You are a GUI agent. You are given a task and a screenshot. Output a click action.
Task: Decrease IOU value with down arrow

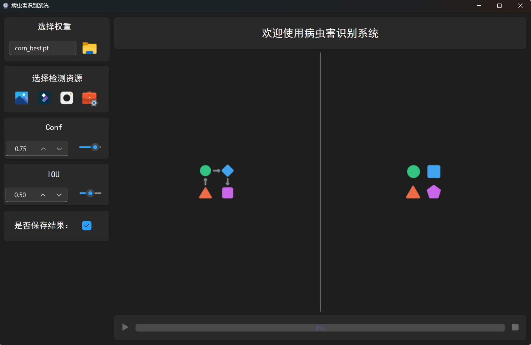coord(59,195)
